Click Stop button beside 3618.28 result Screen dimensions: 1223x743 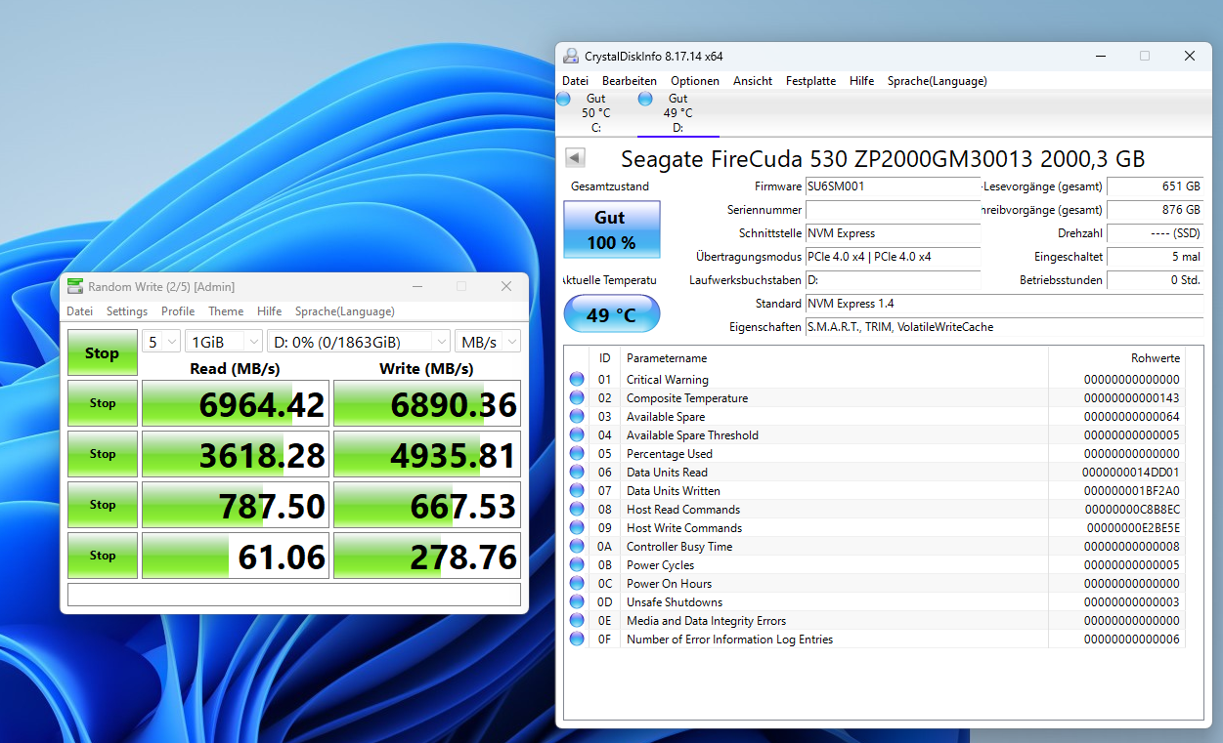tap(103, 454)
